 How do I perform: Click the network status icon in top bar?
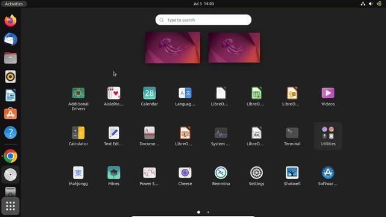click(x=363, y=4)
